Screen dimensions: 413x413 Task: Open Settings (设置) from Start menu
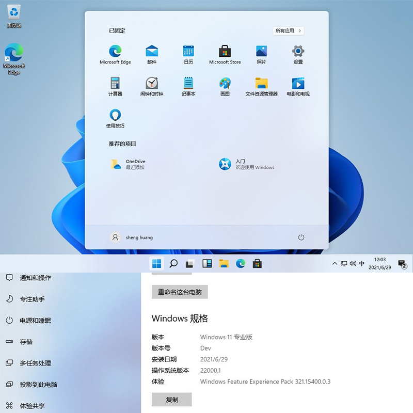pyautogui.click(x=298, y=55)
